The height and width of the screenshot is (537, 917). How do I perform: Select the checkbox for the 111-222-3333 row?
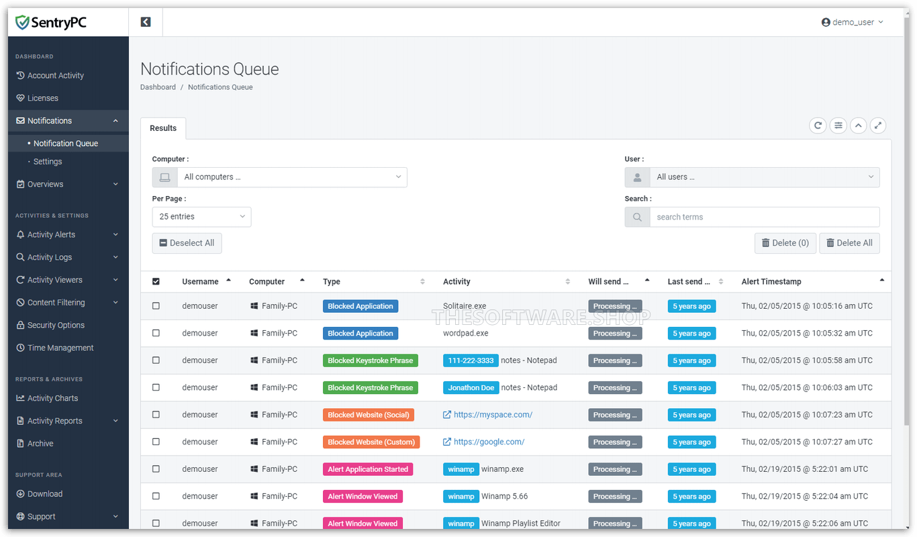156,360
